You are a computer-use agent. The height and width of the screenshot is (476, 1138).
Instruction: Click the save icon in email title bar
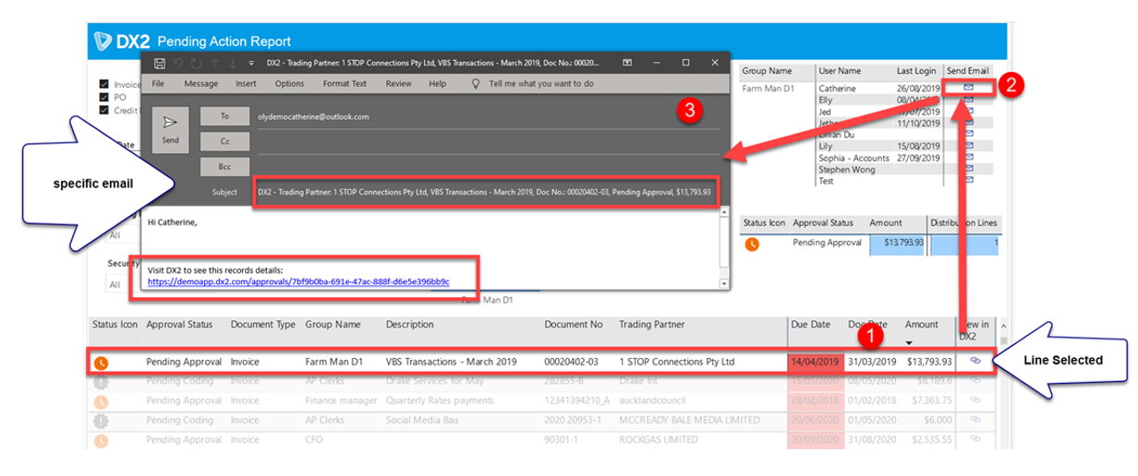[x=160, y=63]
